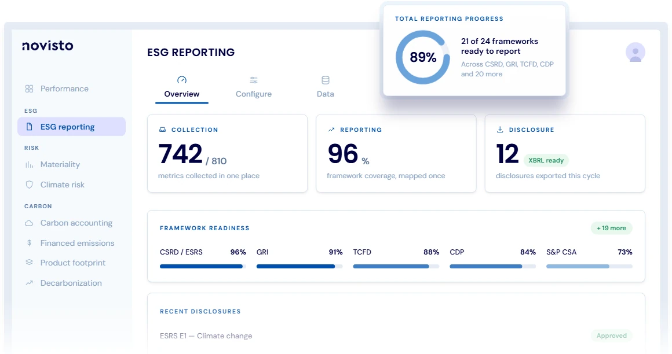Screen dimensions: 672x354
Task: Click the TOTAL REPORTING PROGRESS heading
Action: point(449,19)
